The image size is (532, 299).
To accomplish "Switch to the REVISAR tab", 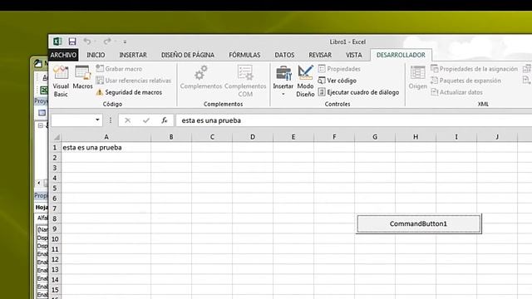I will click(x=320, y=55).
